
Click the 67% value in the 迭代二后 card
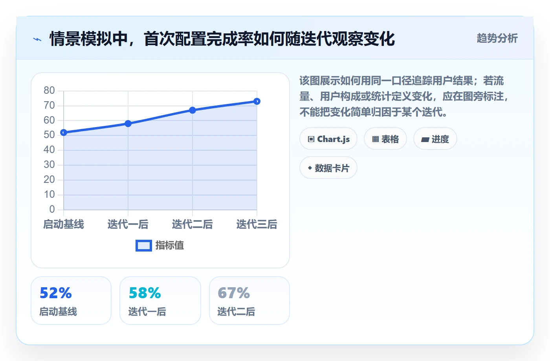click(x=234, y=293)
